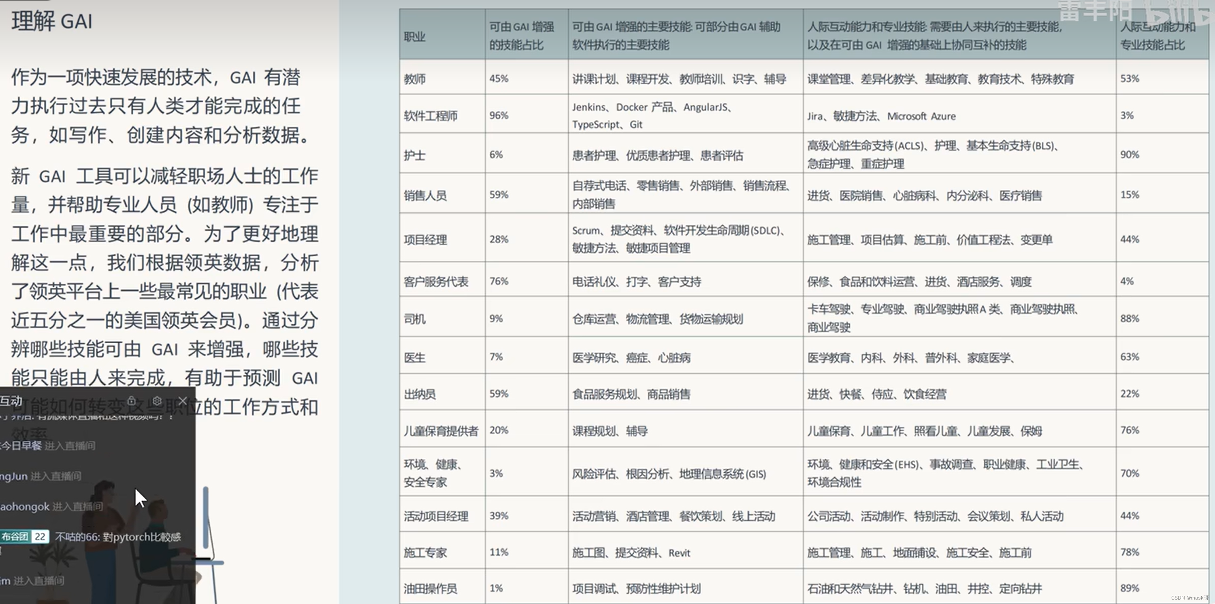Click the 职业 column header in the table
The width and height of the screenshot is (1215, 604).
415,36
